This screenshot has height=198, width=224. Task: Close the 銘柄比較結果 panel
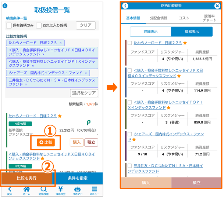pyautogui.click(x=217, y=6)
